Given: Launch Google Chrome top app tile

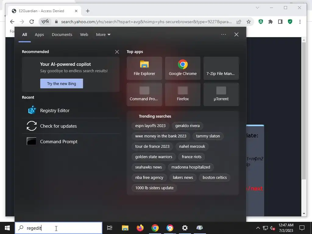Looking at the screenshot, I should pos(183,68).
